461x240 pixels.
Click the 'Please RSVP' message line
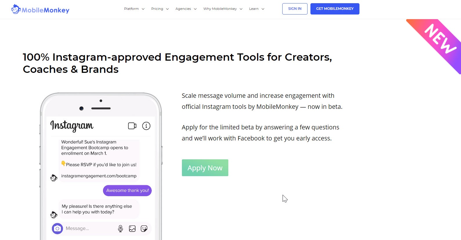click(x=99, y=164)
